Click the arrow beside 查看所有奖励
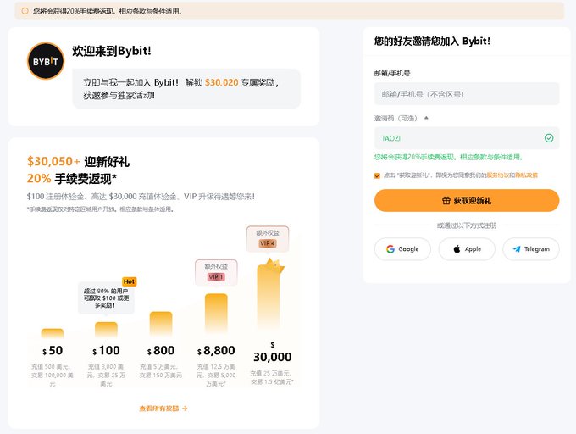The height and width of the screenshot is (434, 576). pyautogui.click(x=185, y=409)
